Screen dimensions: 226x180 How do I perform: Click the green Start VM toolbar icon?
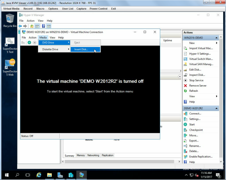tap(29, 42)
